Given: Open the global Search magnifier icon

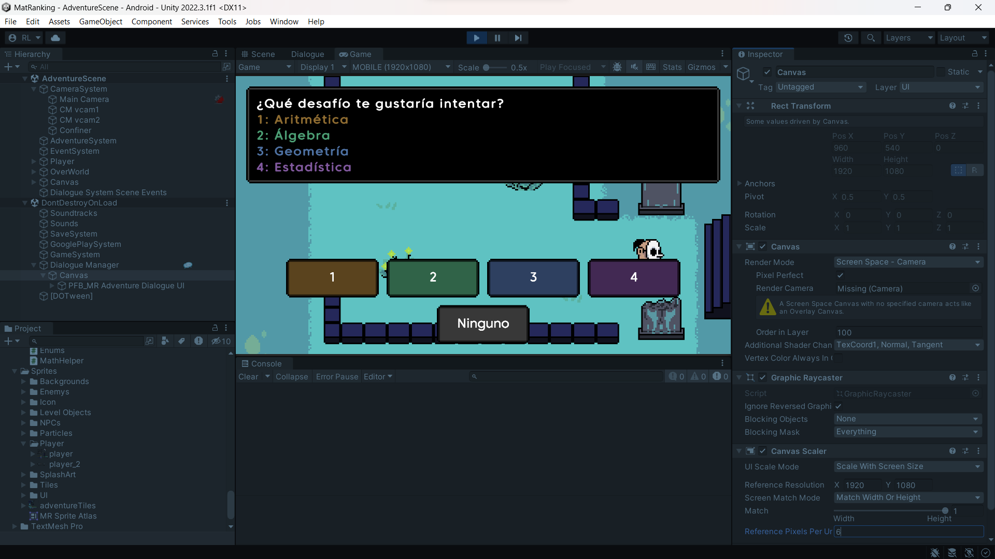Looking at the screenshot, I should pos(871,38).
